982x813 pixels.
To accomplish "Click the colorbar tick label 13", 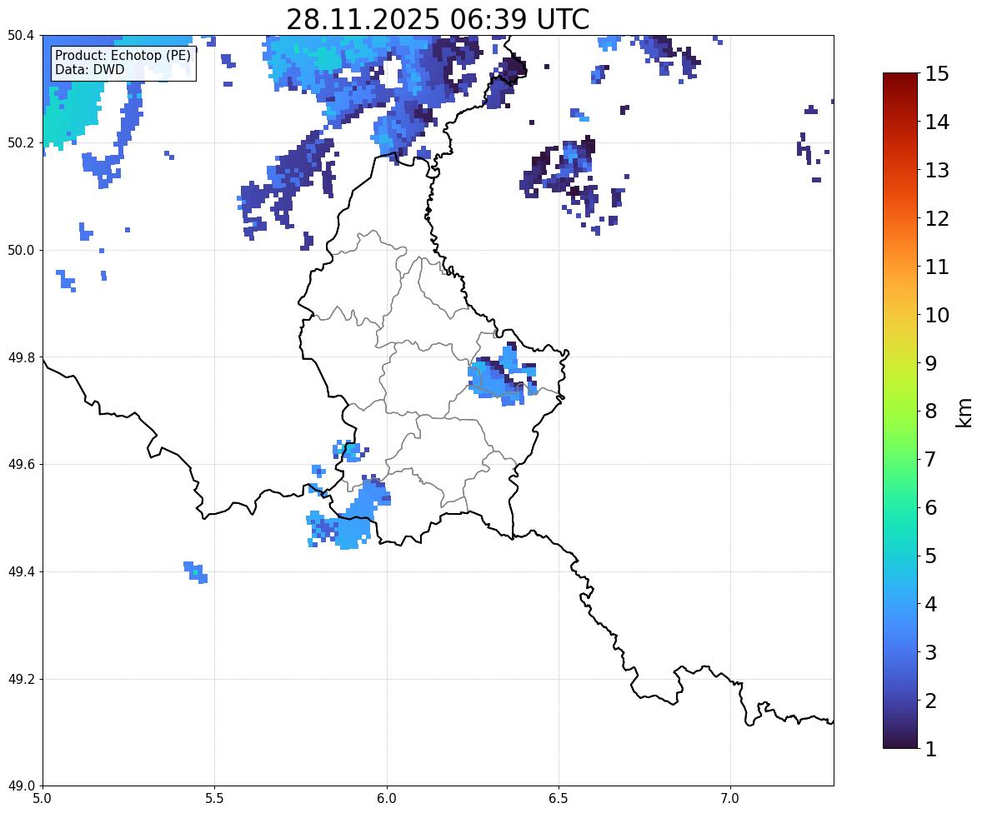I will tap(937, 170).
